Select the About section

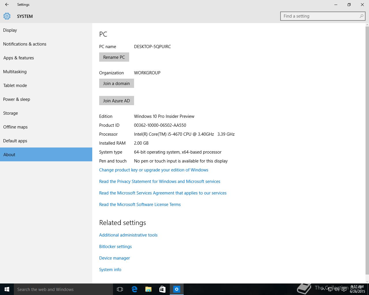[x=46, y=154]
